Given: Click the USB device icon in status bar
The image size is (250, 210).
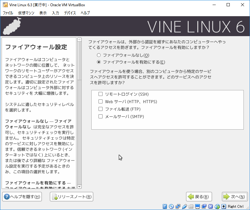Looking at the screenshot, I should 184,207.
